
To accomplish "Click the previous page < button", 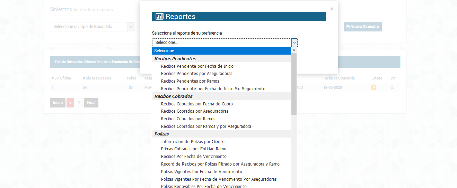I will [x=70, y=103].
